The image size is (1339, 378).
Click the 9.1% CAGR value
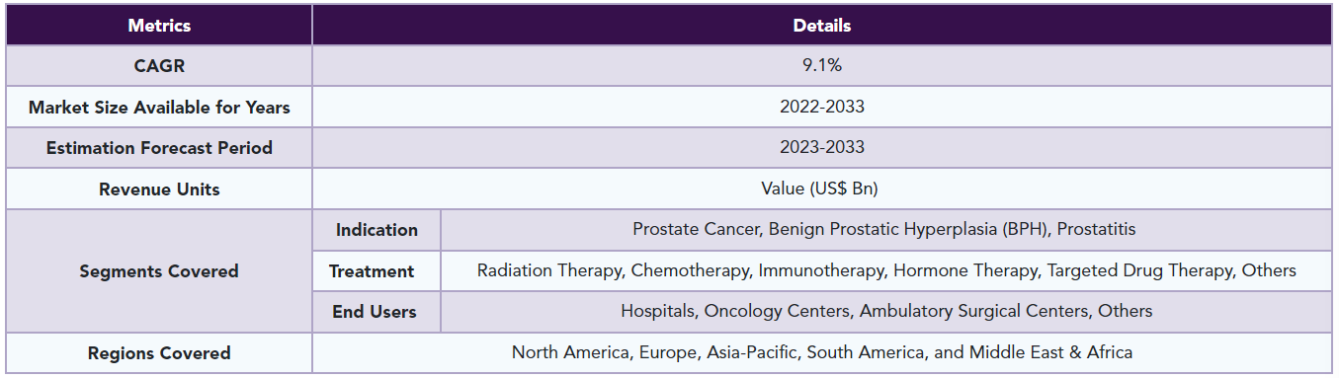tap(822, 66)
